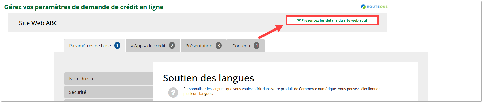Click the step 3 number badge

[218, 46]
